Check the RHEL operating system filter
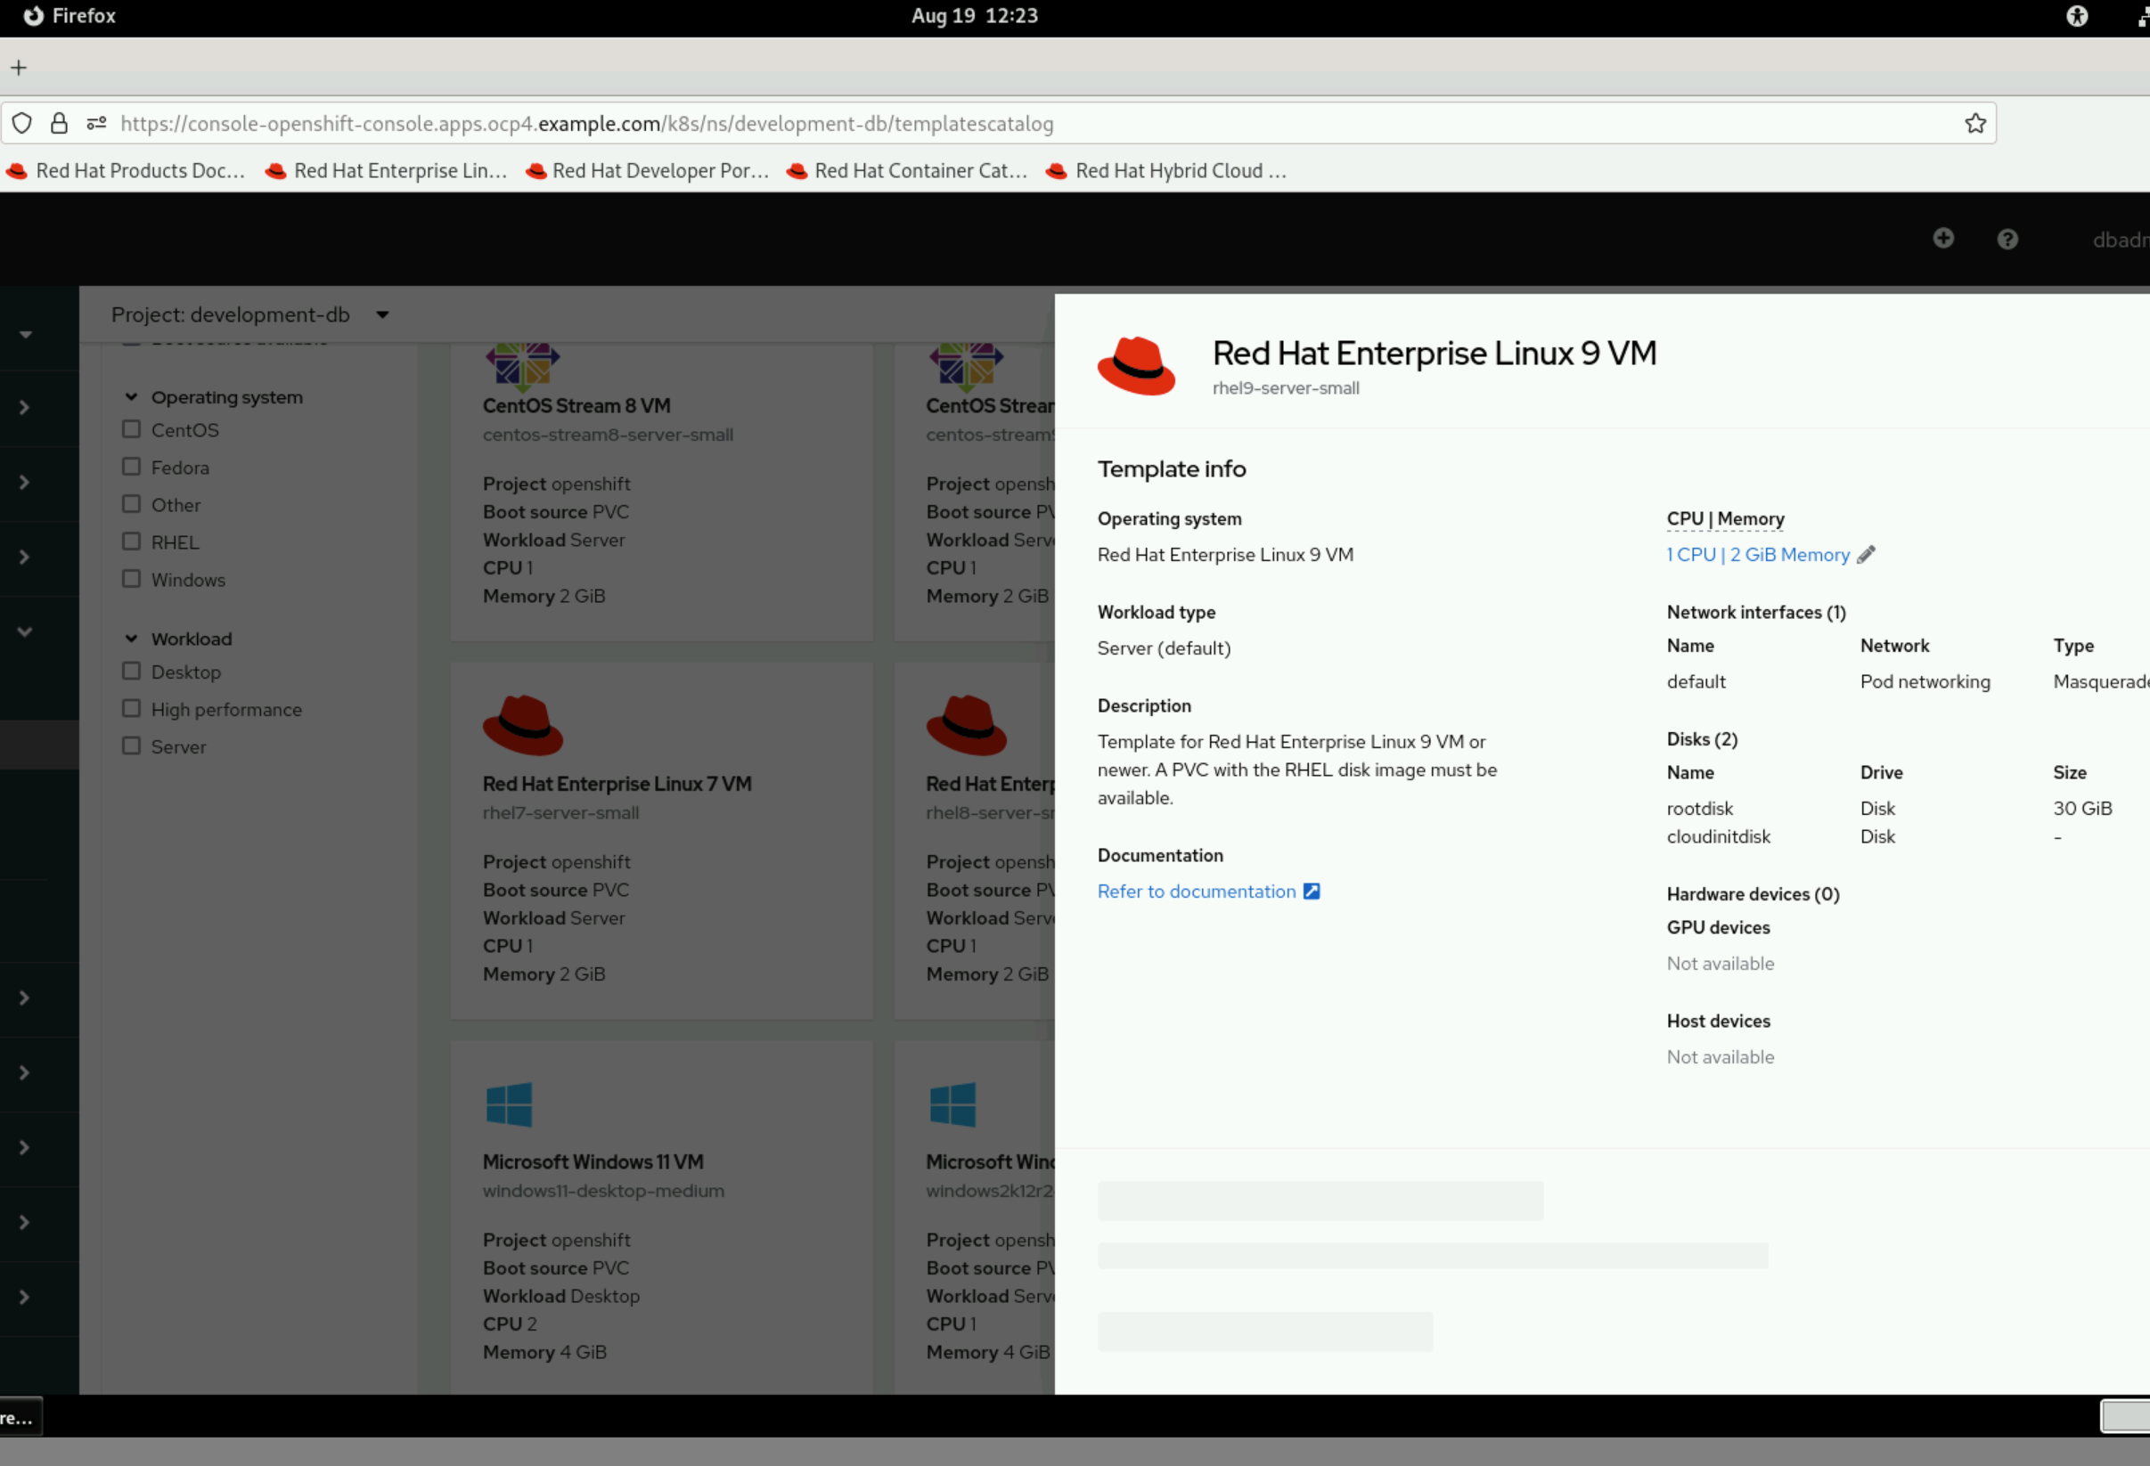 (x=130, y=542)
